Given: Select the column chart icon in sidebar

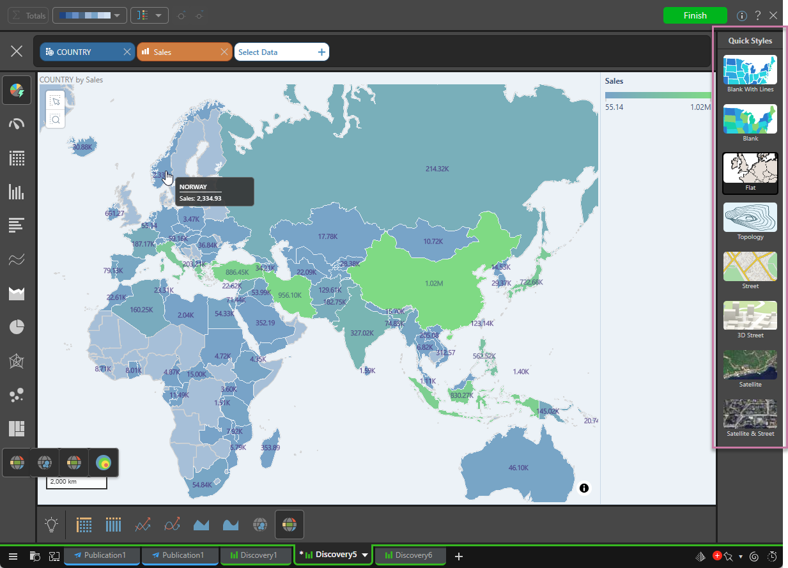Looking at the screenshot, I should tap(17, 192).
